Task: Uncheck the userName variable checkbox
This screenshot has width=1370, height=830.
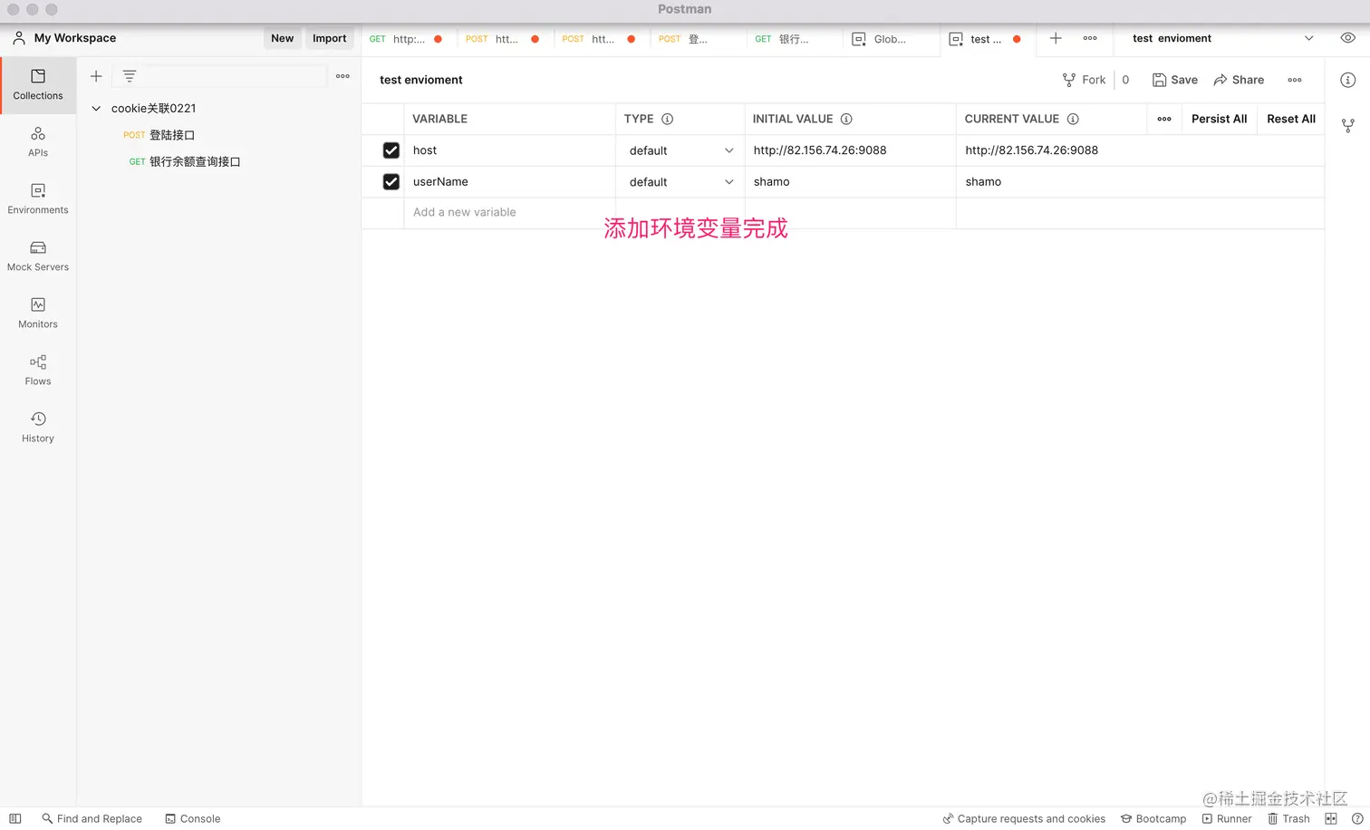Action: [x=391, y=181]
